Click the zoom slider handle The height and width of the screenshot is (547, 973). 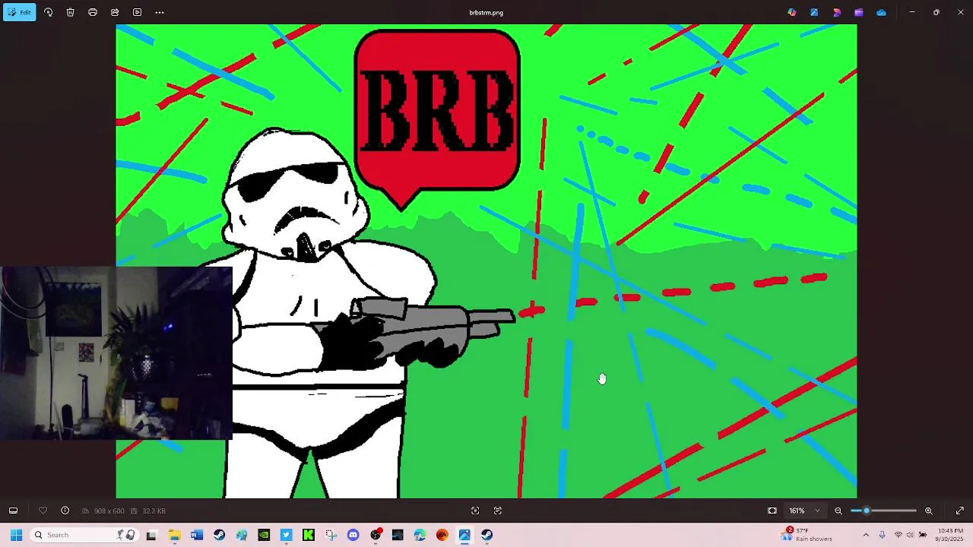tap(866, 511)
